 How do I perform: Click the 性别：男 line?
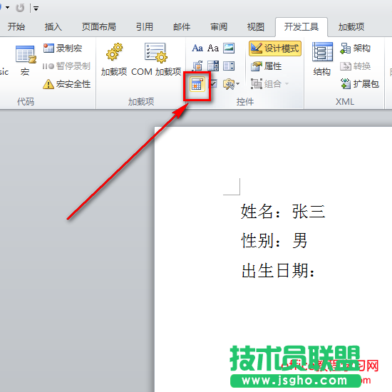274,240
